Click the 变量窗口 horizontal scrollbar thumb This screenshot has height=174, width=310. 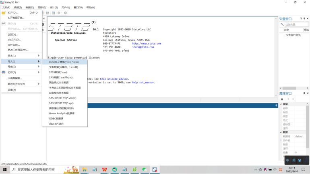[289, 88]
